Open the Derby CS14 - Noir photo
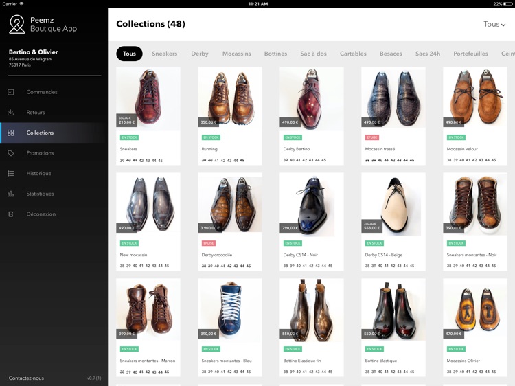 pyautogui.click(x=312, y=205)
